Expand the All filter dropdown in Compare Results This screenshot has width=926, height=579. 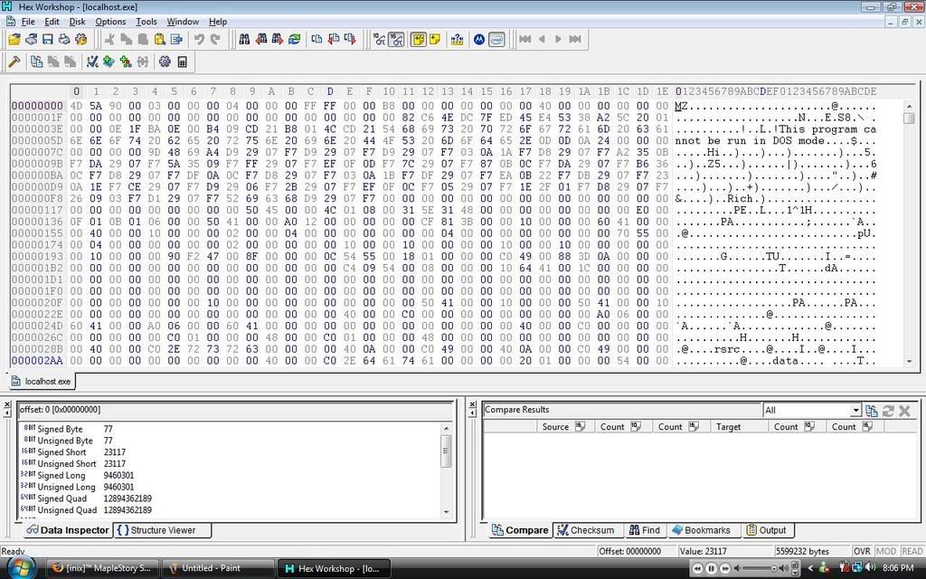click(855, 410)
